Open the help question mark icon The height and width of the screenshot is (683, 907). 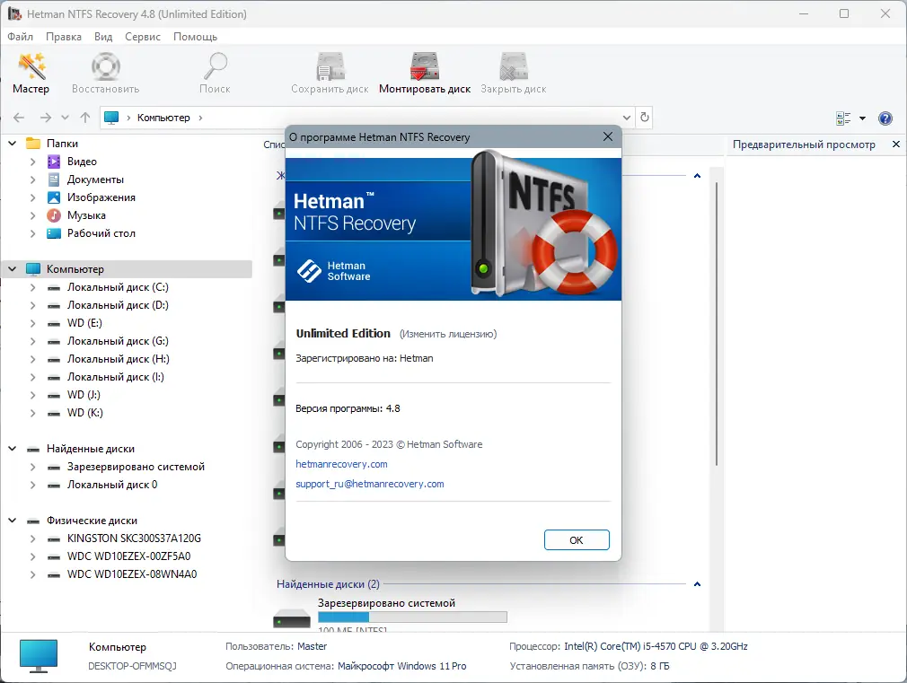pyautogui.click(x=885, y=118)
